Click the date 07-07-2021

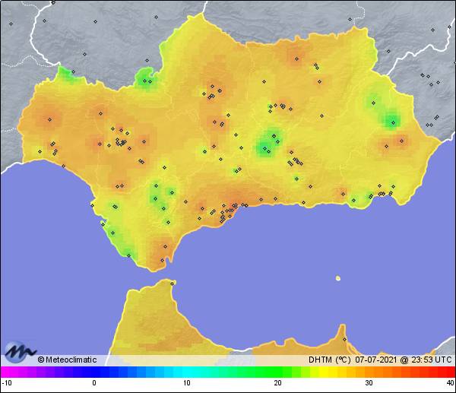(375, 360)
